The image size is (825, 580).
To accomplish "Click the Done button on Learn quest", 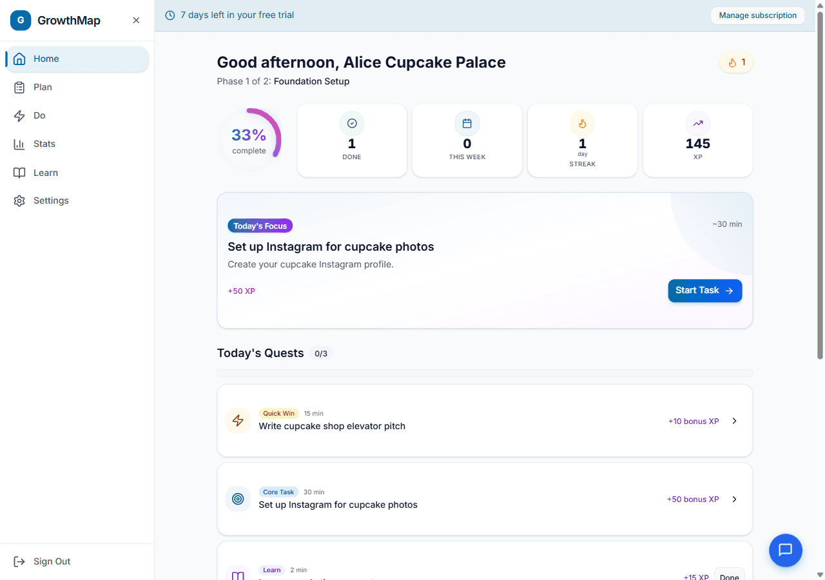I will [x=730, y=575].
